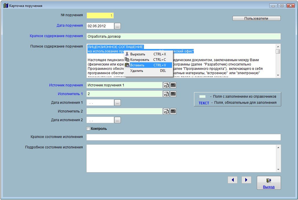Click the Краткое содержание поручения field
The height and width of the screenshot is (200, 298).
(x=183, y=37)
